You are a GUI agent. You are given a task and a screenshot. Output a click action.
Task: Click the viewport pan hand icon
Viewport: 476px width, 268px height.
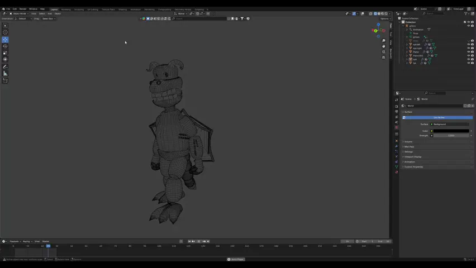[384, 46]
